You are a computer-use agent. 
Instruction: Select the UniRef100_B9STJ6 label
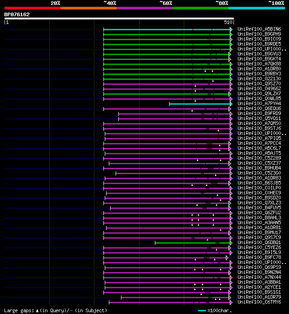(259, 129)
